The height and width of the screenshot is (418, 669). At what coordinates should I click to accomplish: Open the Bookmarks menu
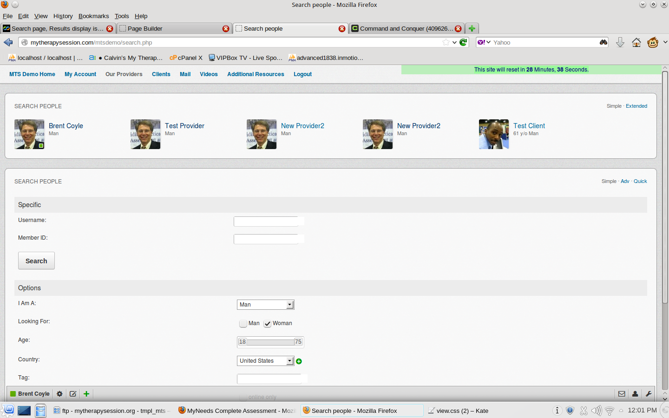click(x=93, y=16)
